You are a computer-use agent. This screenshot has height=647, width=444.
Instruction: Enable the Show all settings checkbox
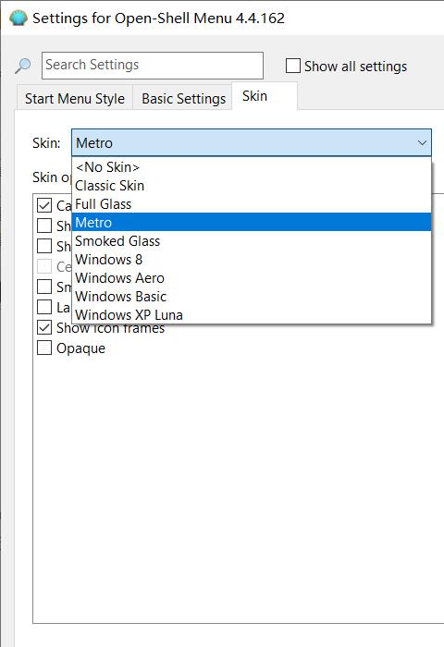293,66
